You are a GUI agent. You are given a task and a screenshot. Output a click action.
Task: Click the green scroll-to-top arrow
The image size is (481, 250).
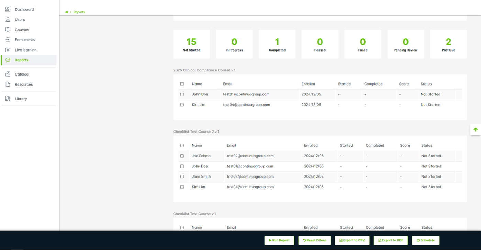coord(476,129)
